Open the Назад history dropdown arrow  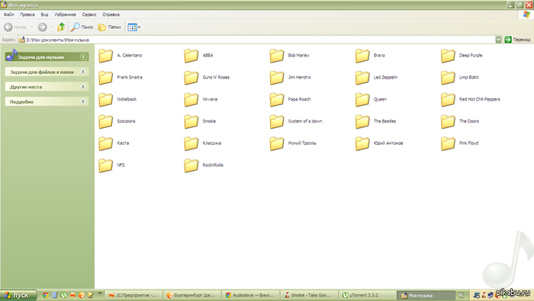point(32,27)
